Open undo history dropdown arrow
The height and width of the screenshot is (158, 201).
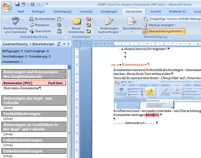[27, 4]
